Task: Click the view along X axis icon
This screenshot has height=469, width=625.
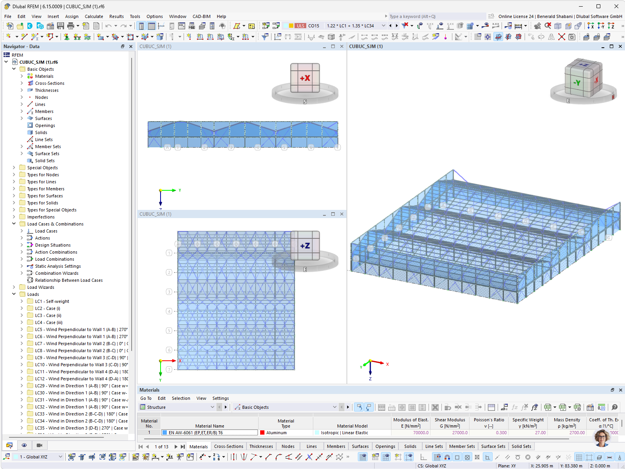Action: [x=591, y=26]
